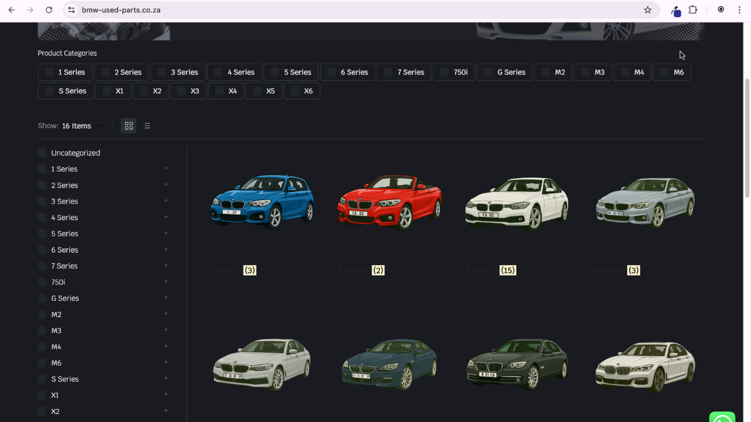Navigate back with the back arrow
The width and height of the screenshot is (751, 422).
[x=13, y=10]
